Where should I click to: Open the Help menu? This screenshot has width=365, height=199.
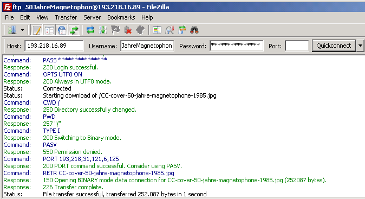click(x=147, y=17)
